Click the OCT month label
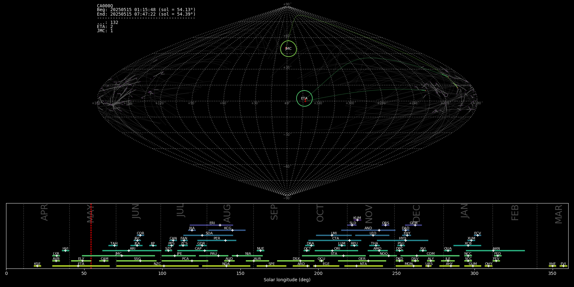 pyautogui.click(x=320, y=213)
